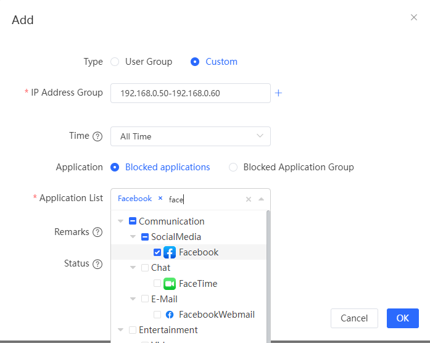Check the E-Mail category checkbox
Viewport: 430px width, 343px height.
(145, 299)
